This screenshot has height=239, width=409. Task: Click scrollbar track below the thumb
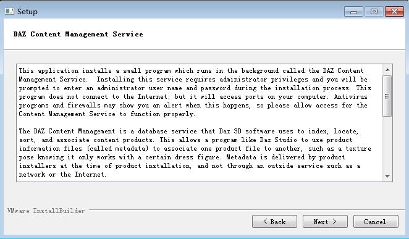pyautogui.click(x=387, y=144)
